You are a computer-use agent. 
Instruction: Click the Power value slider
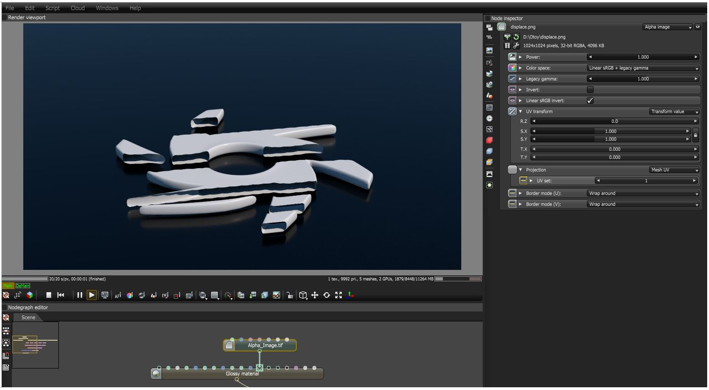pyautogui.click(x=643, y=57)
